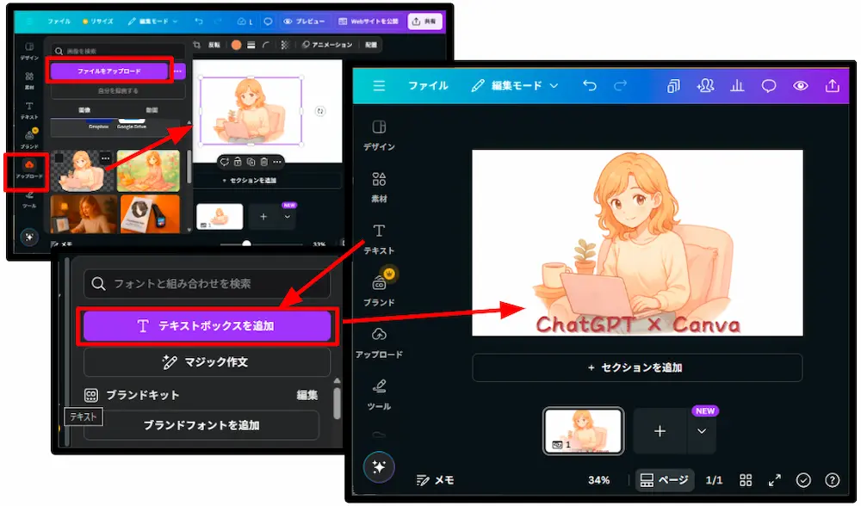Image resolution: width=861 pixels, height=506 pixels.
Task: Expand the arrow next to add page button
Action: 702,431
